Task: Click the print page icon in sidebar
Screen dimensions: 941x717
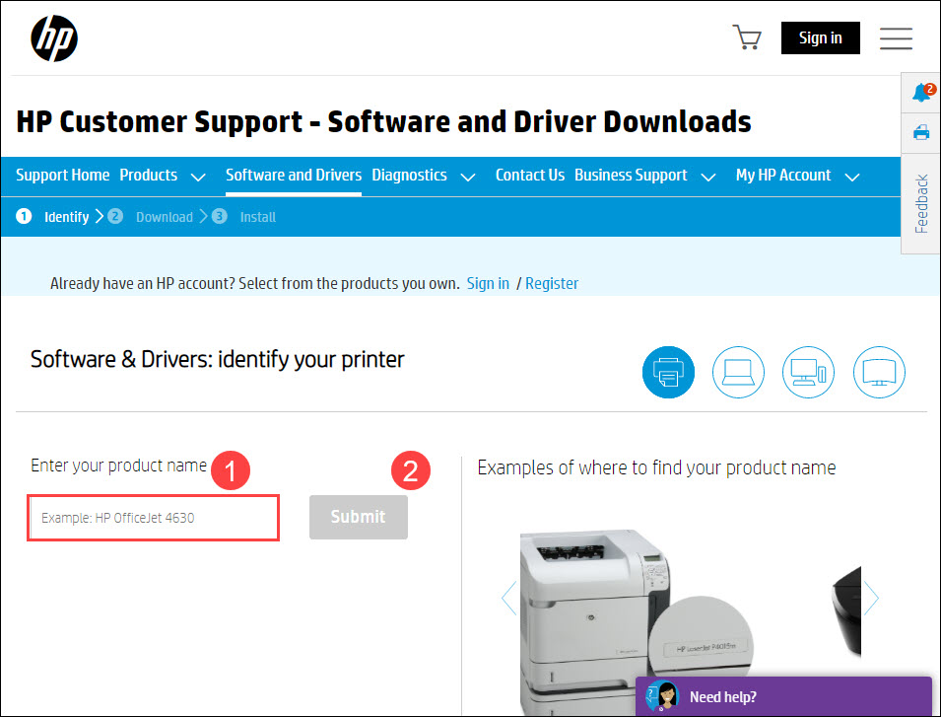Action: pyautogui.click(x=921, y=132)
